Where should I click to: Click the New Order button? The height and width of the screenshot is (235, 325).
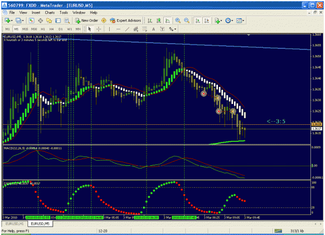(x=86, y=20)
